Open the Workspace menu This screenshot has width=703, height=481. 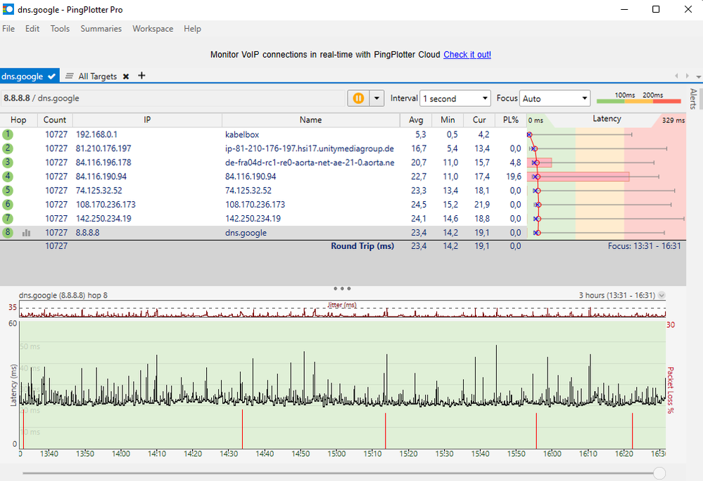point(153,29)
